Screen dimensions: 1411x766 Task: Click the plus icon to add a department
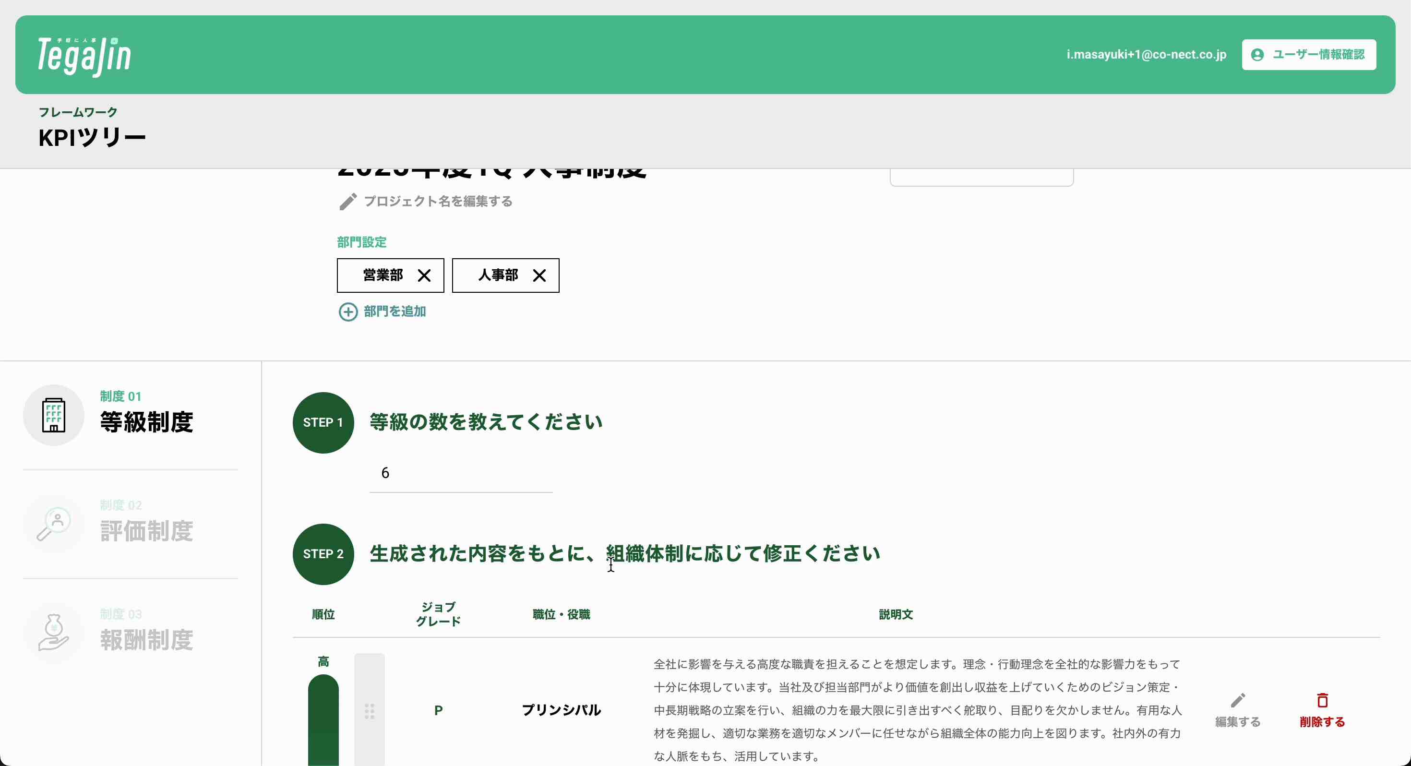click(348, 312)
